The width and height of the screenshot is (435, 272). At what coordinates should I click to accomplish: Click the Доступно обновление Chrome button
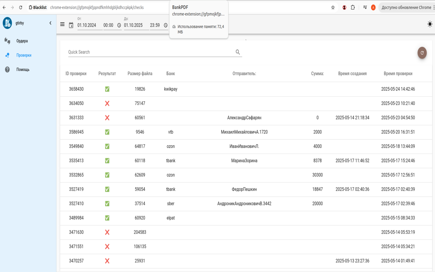[406, 7]
